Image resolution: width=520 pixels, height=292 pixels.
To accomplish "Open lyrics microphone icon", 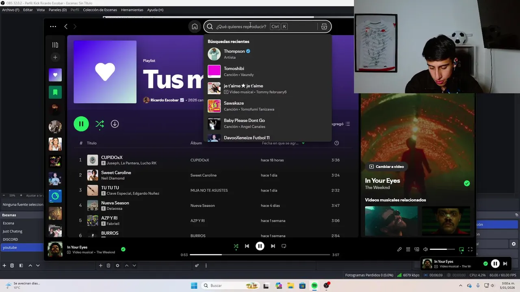I will pos(399,249).
